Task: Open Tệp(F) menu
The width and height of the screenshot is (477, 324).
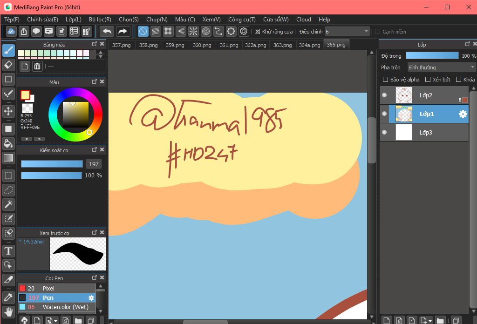Action: tap(12, 20)
